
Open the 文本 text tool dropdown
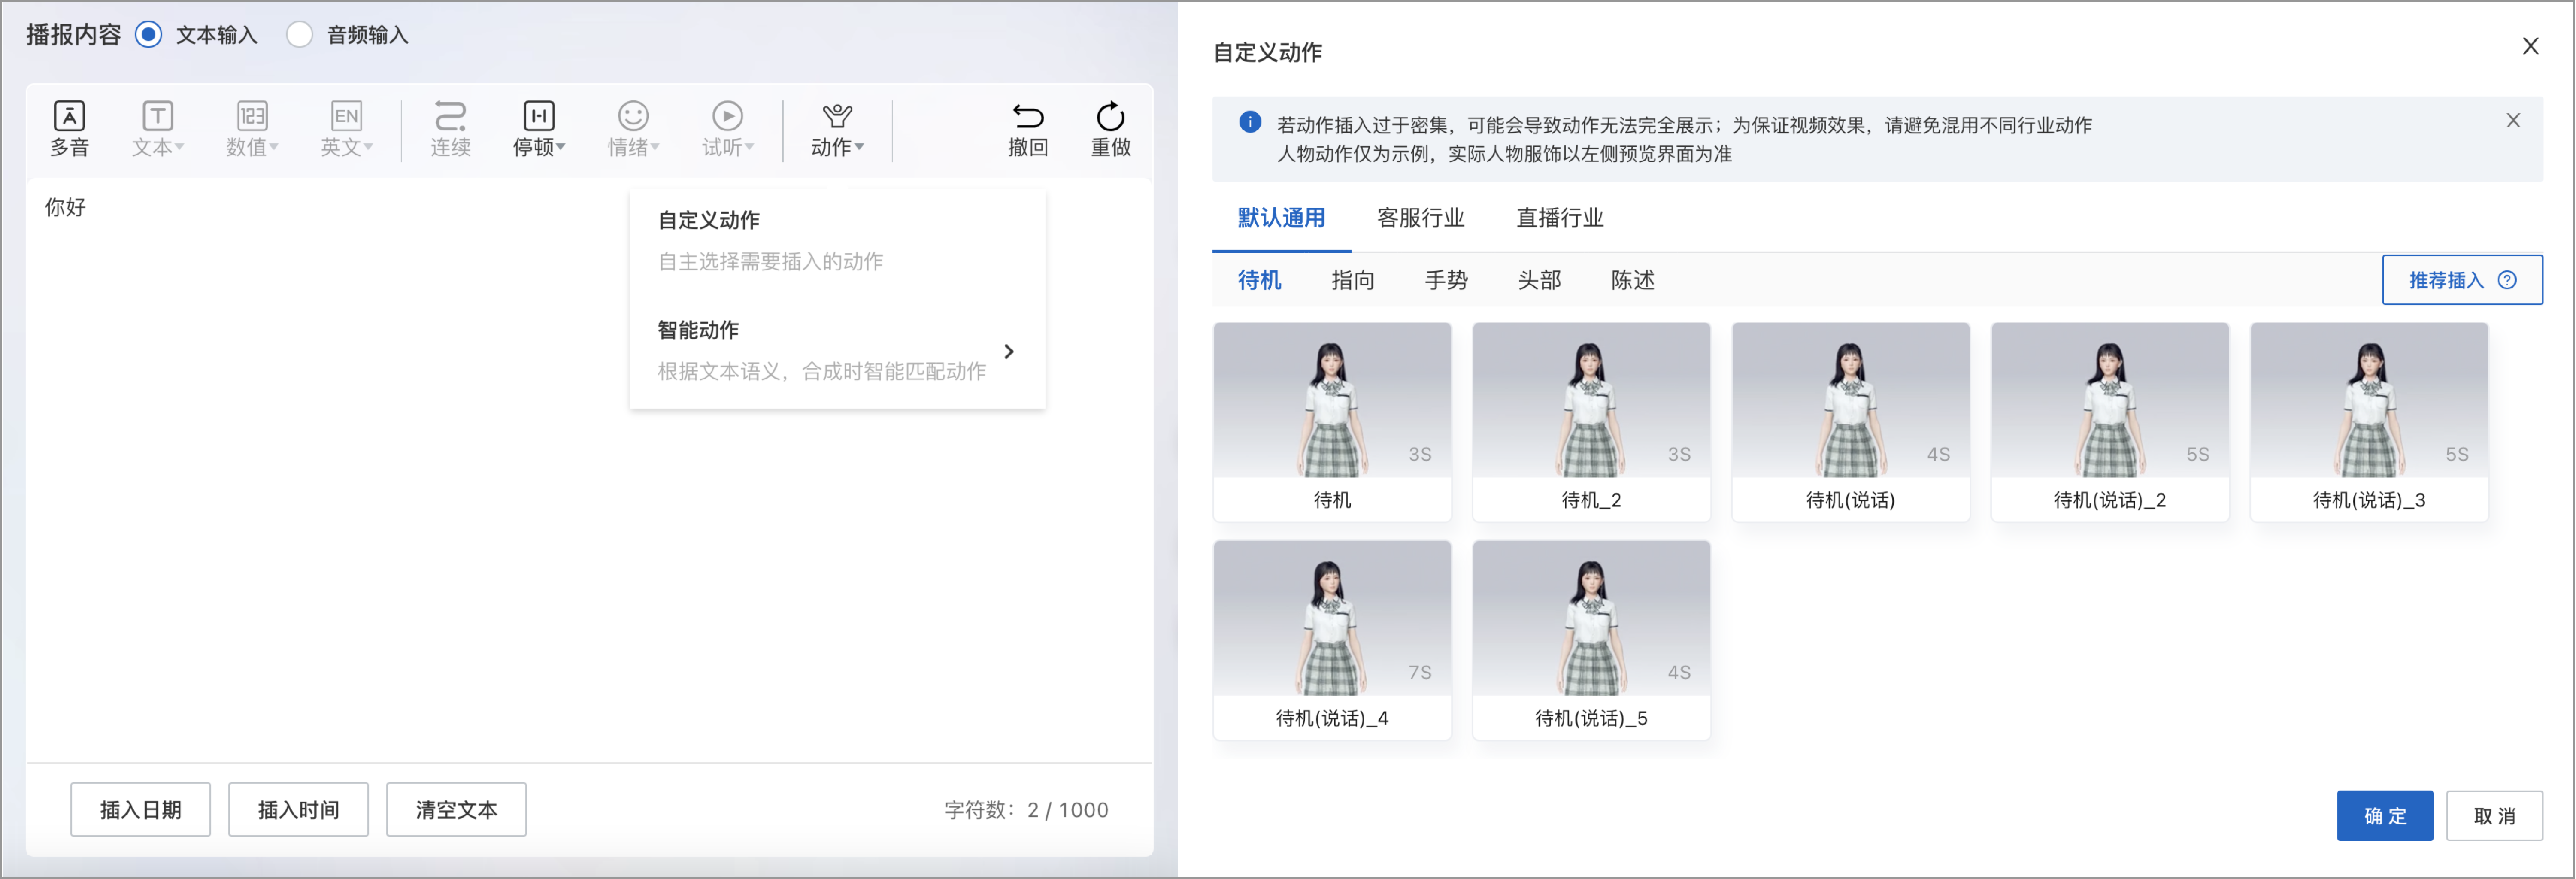click(157, 129)
